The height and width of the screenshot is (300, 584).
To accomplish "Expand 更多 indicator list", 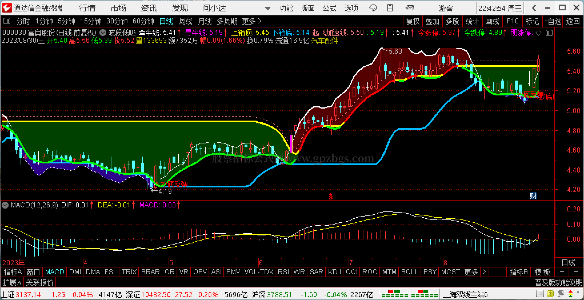I will click(x=471, y=272).
